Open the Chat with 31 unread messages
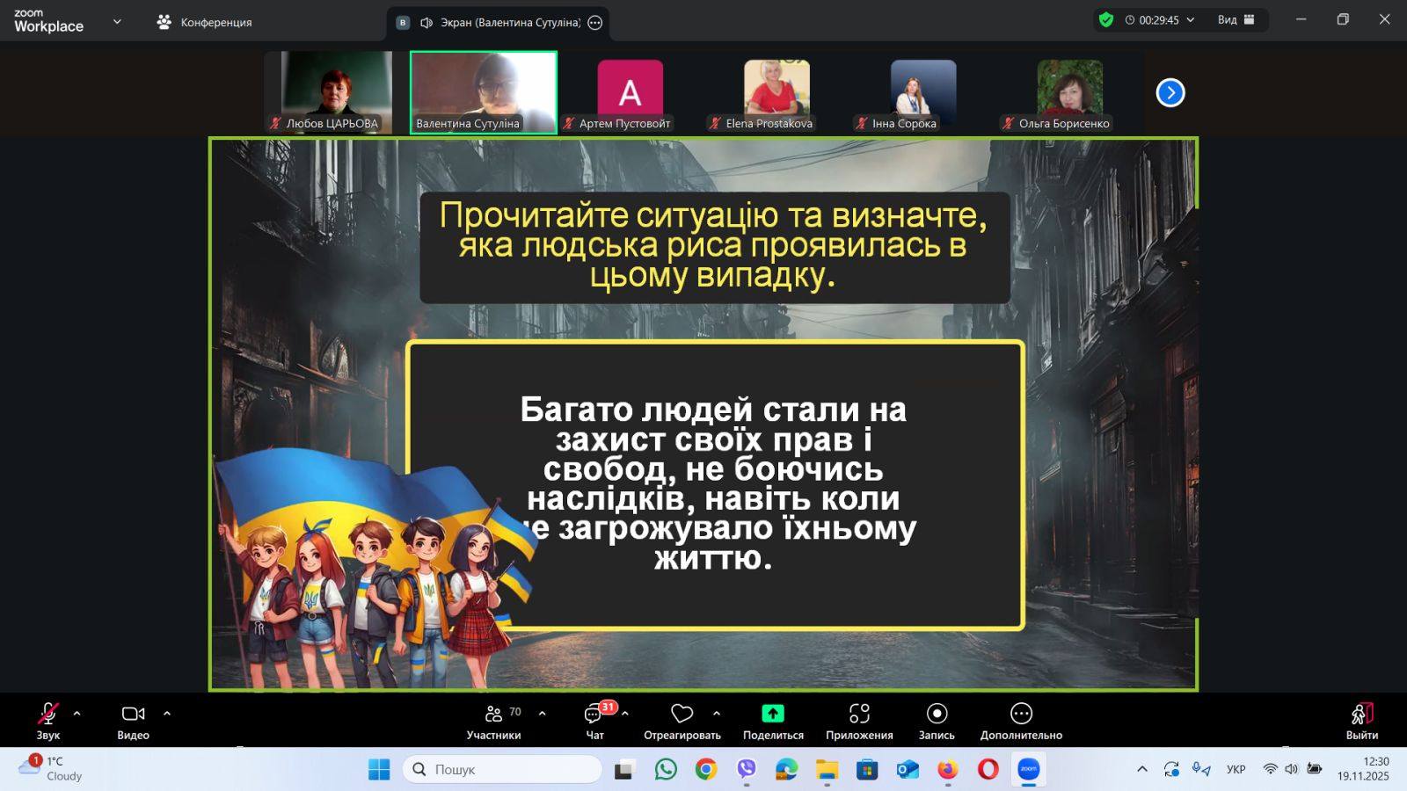The height and width of the screenshot is (791, 1407). tap(594, 714)
